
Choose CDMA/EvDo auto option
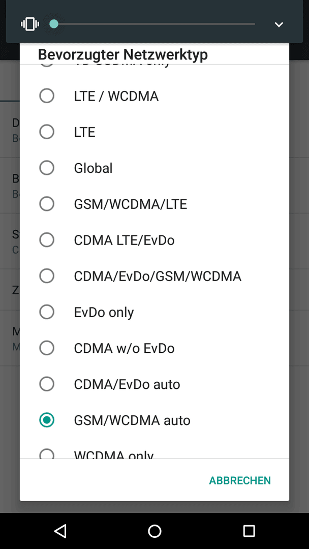point(154,384)
